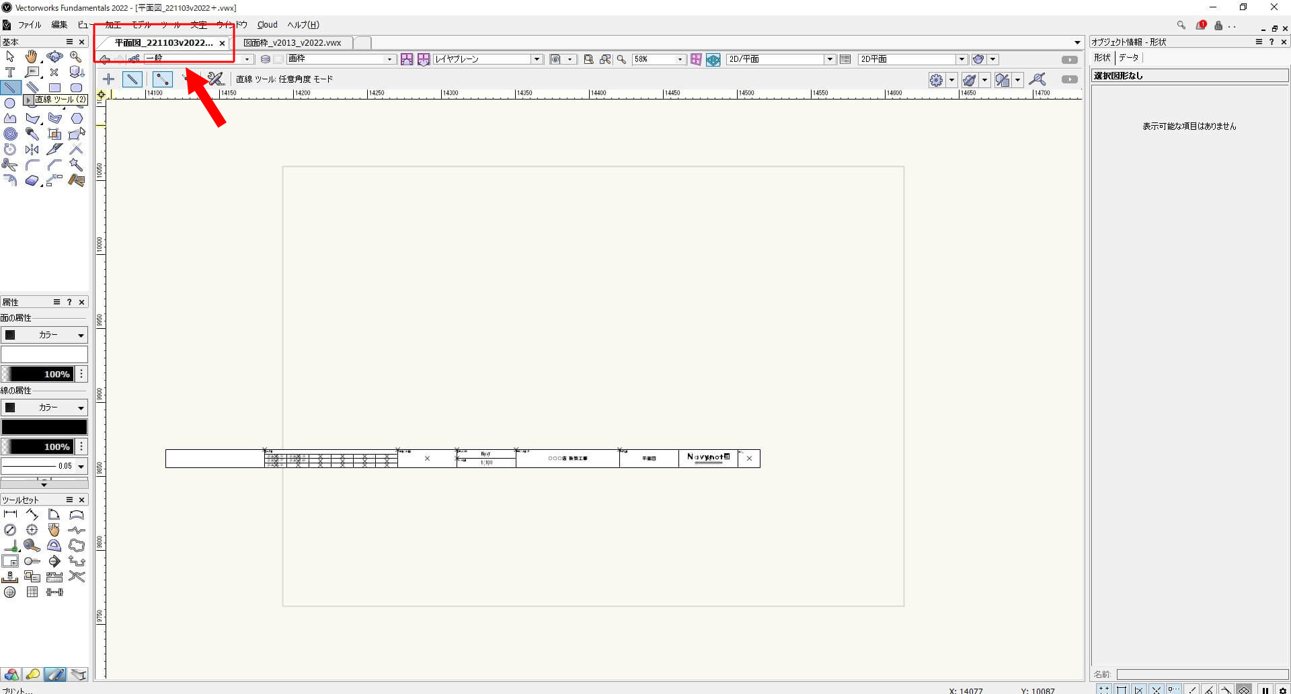Select the Double Line tool
Viewport: 1291px width, 694px height.
point(32,87)
